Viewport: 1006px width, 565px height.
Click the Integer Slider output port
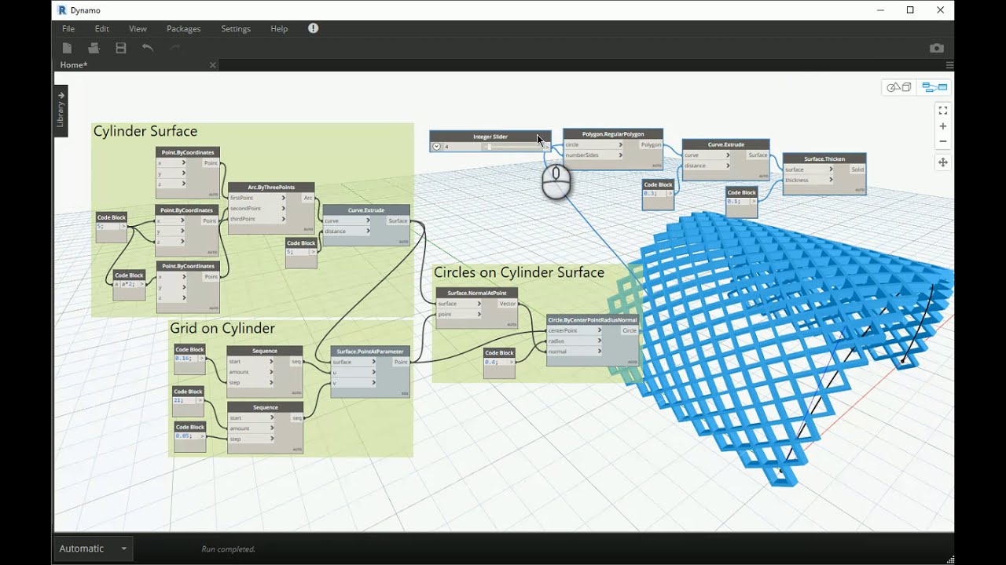(547, 147)
